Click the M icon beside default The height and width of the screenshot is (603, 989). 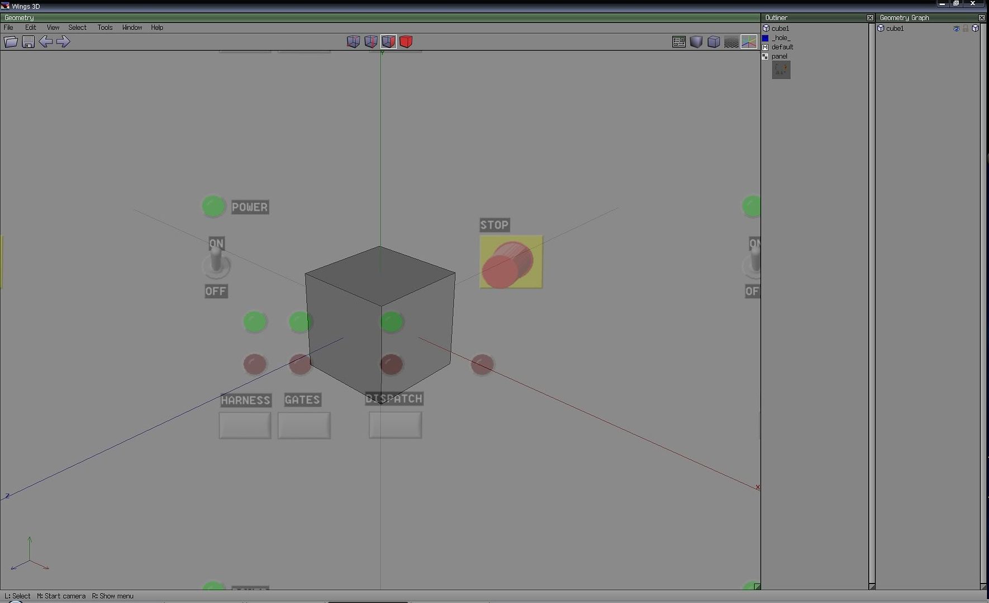click(765, 47)
